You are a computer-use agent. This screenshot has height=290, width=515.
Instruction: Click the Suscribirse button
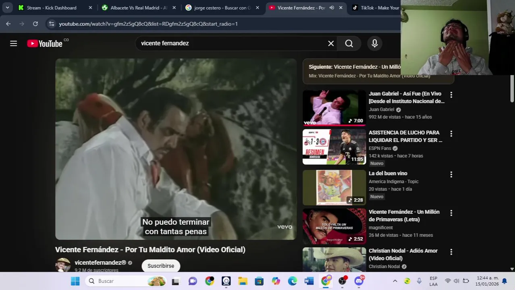pyautogui.click(x=161, y=266)
